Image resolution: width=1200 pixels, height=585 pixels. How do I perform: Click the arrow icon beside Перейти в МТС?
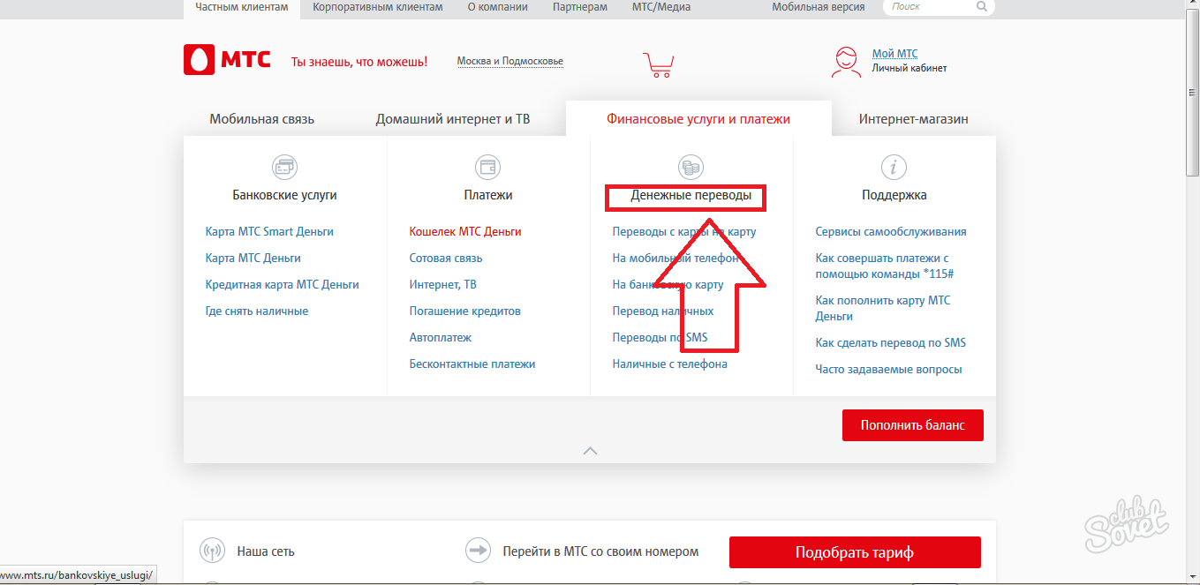pos(478,551)
